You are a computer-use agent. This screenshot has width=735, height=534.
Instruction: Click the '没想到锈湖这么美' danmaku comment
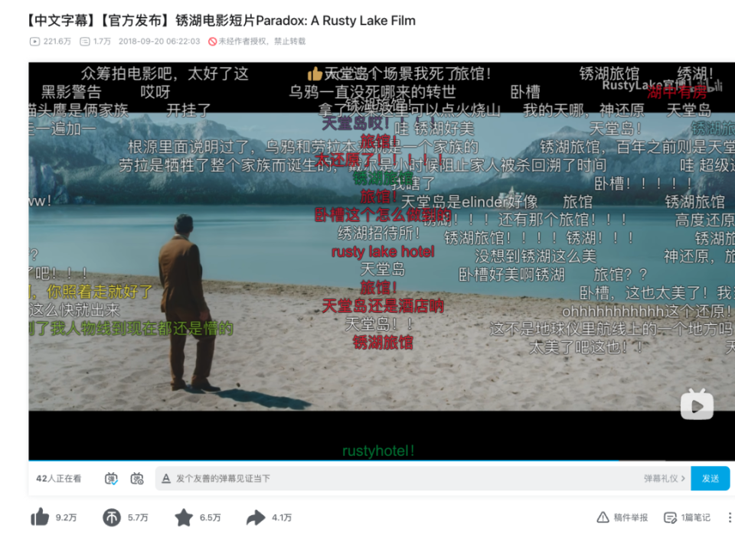[535, 256]
